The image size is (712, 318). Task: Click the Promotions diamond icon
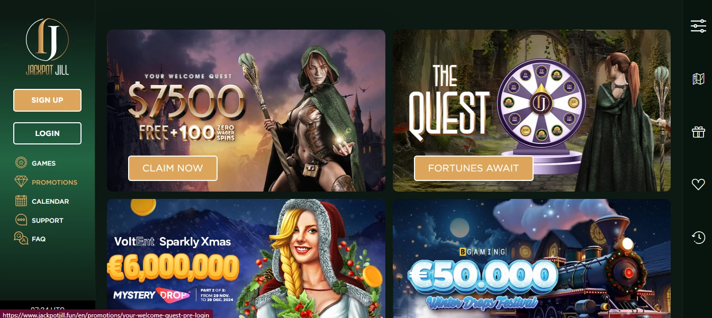tap(21, 182)
